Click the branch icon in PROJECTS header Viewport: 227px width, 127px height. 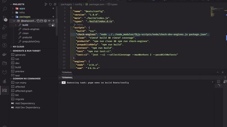tap(46, 4)
